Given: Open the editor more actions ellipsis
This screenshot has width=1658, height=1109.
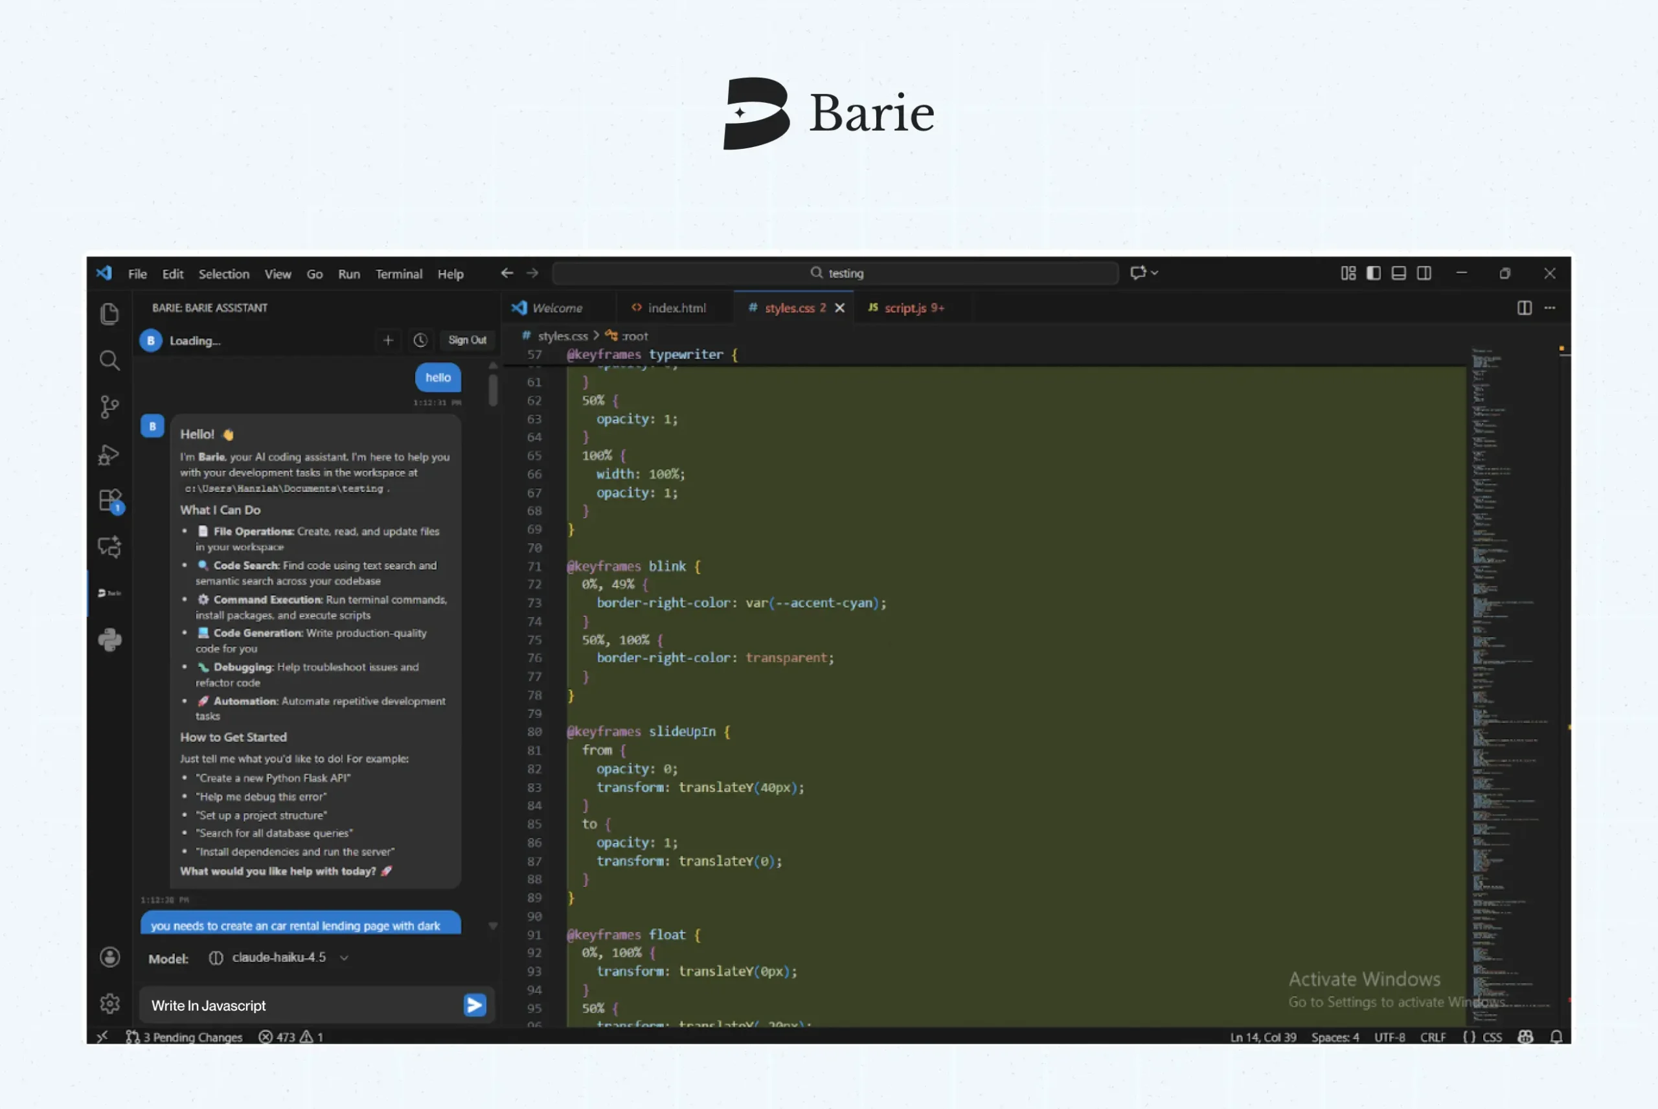Looking at the screenshot, I should 1550,308.
